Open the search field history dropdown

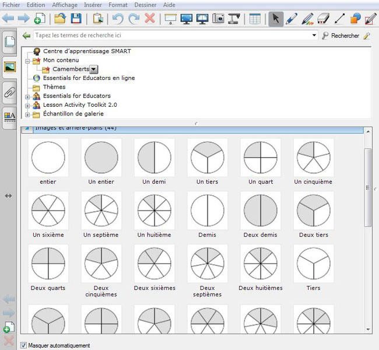314,36
